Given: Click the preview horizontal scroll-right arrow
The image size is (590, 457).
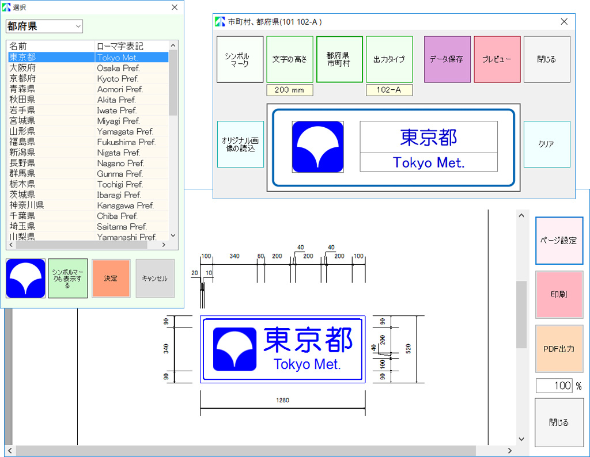Looking at the screenshot, I should pos(510,451).
